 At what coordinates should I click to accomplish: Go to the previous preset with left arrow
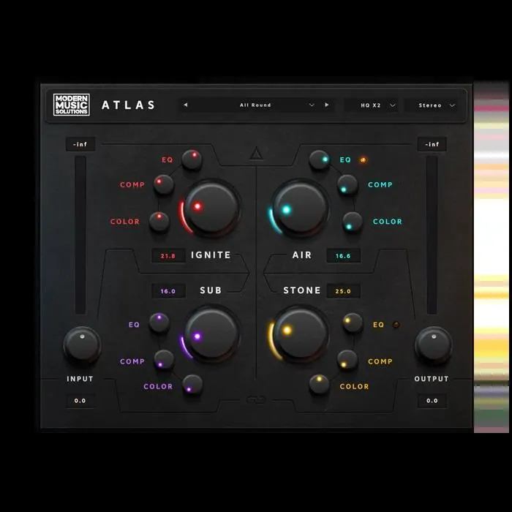(186, 105)
